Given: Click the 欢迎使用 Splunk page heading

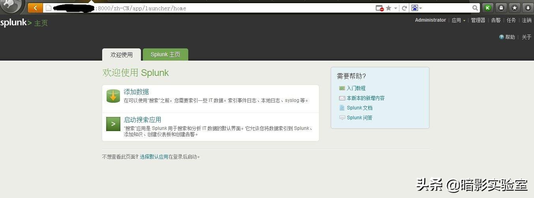Looking at the screenshot, I should (x=135, y=73).
